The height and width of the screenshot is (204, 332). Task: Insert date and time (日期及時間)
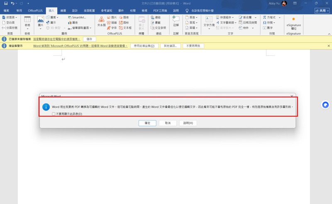pyautogui.click(x=248, y=23)
